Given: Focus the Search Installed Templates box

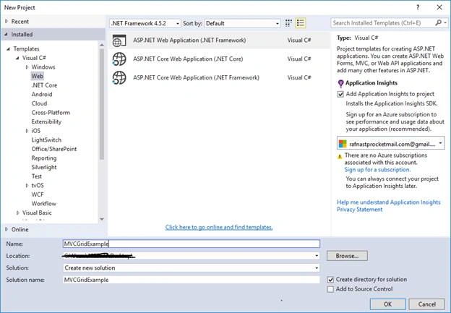Looking at the screenshot, I should [382, 22].
